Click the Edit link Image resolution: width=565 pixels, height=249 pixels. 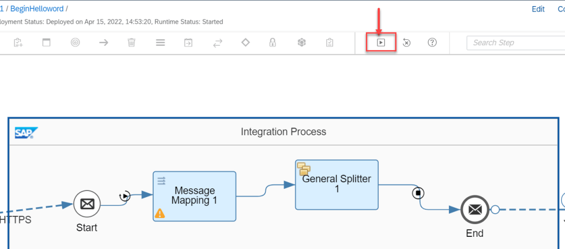(538, 9)
